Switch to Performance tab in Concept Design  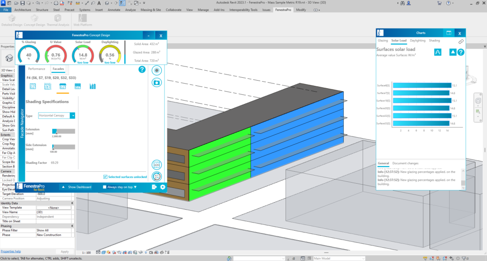point(37,69)
